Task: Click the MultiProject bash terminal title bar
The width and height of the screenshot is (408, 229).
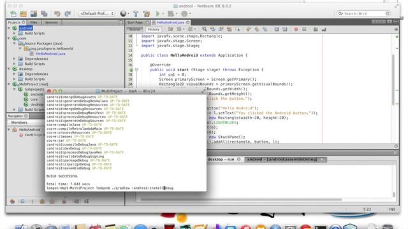Action: [x=126, y=91]
